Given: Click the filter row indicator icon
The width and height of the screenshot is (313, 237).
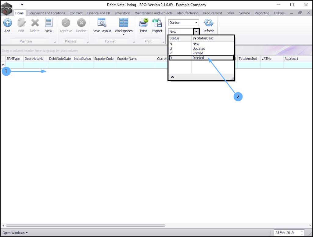Looking at the screenshot, I should [x=3, y=65].
